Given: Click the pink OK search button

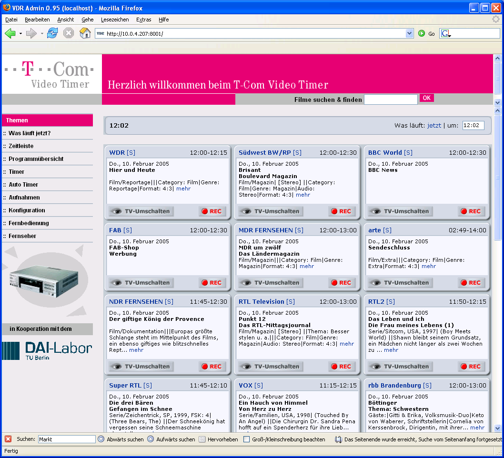Looking at the screenshot, I should click(426, 98).
